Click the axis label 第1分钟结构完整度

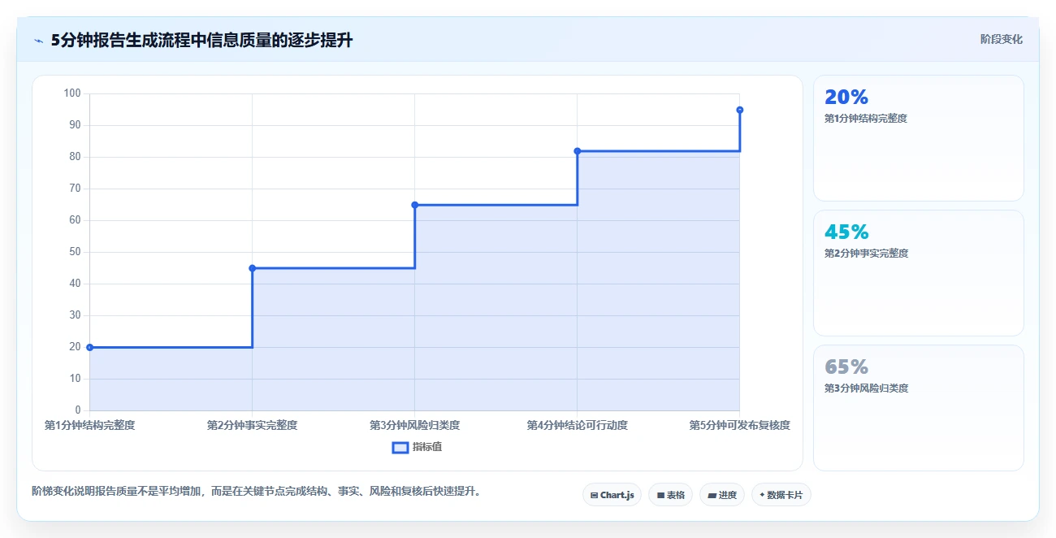(89, 425)
